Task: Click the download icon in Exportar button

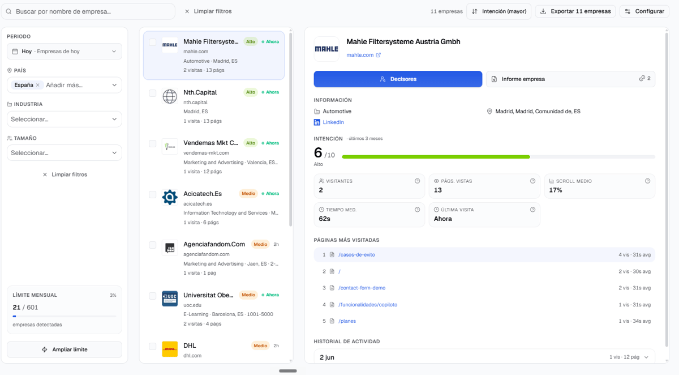Action: [x=543, y=11]
